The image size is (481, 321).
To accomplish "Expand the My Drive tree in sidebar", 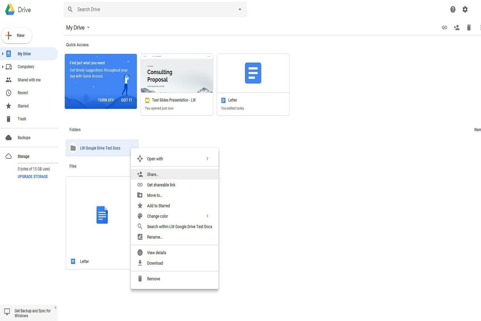I will coord(3,54).
